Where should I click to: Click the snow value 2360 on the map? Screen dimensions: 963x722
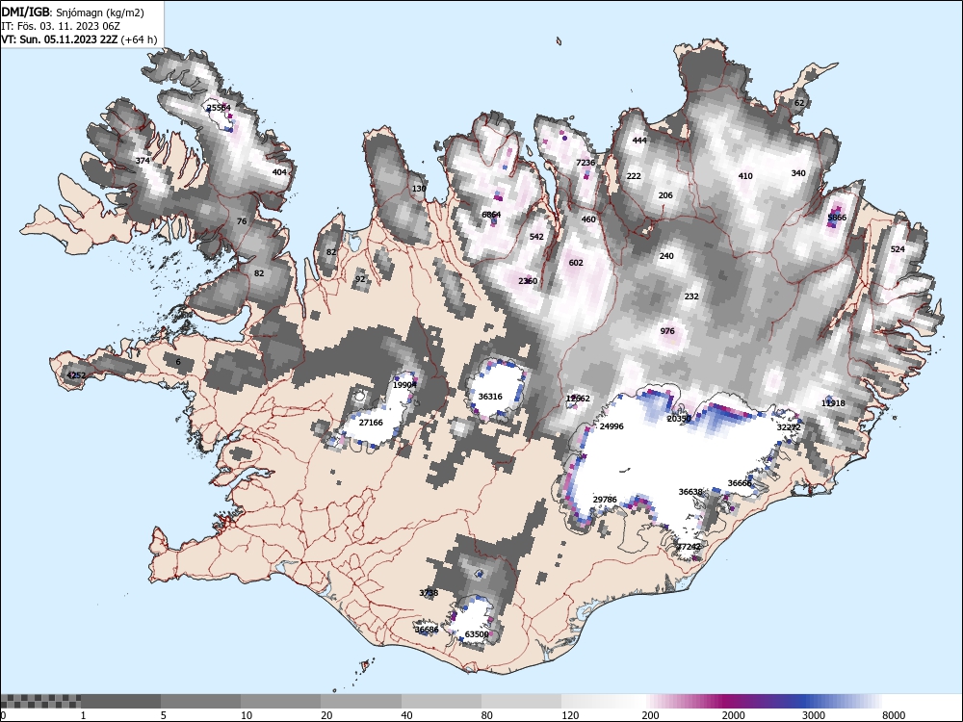(x=528, y=281)
